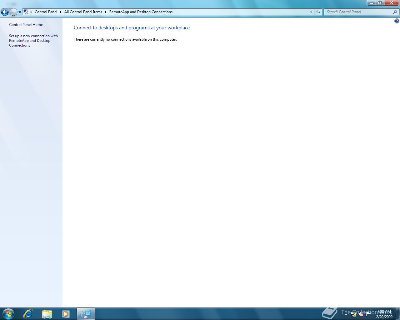Go to All Control Panel Items breadcrumb
This screenshot has height=320, width=400.
click(83, 12)
